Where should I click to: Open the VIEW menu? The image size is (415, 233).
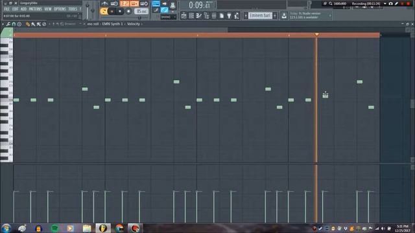[48, 9]
